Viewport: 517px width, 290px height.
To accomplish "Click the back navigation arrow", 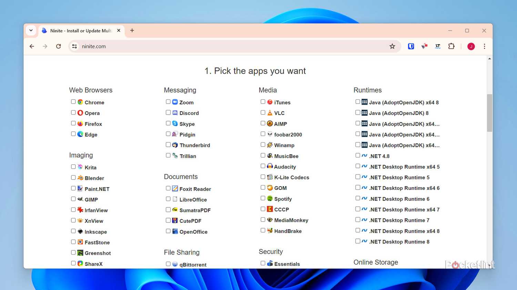I will [x=32, y=46].
